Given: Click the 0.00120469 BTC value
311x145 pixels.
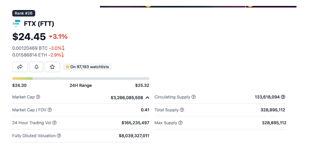Looking at the screenshot, I should click(30, 48).
